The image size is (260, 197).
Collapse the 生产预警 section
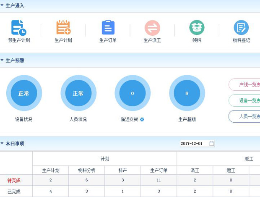pyautogui.click(x=3, y=60)
